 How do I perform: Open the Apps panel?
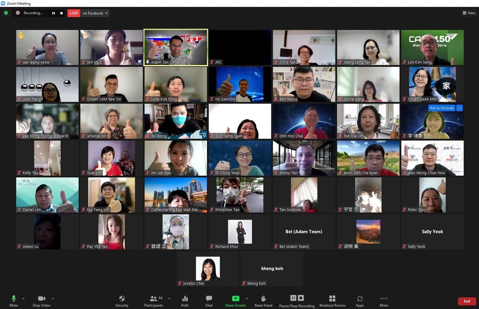[360, 301]
